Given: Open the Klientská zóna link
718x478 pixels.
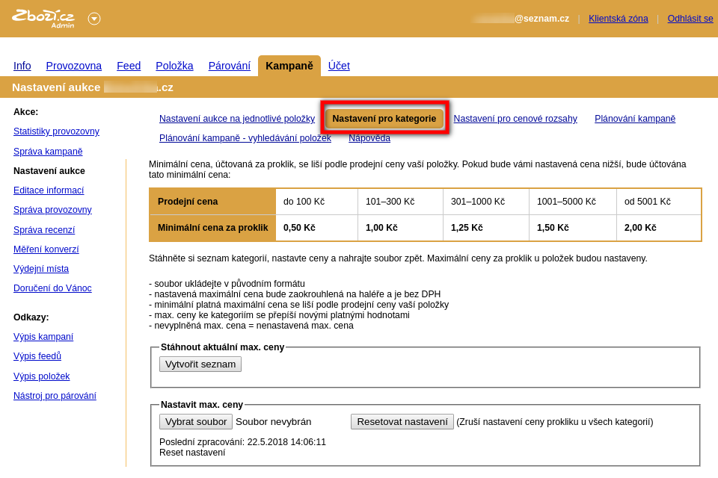Looking at the screenshot, I should pyautogui.click(x=618, y=19).
